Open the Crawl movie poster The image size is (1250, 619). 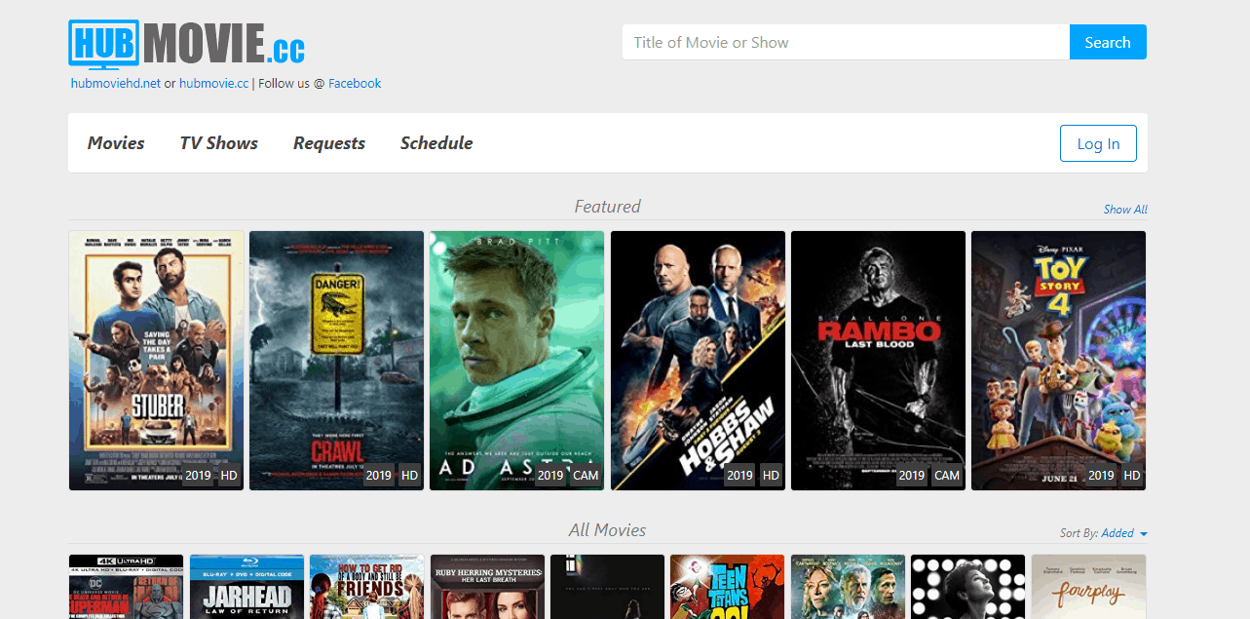click(x=336, y=361)
